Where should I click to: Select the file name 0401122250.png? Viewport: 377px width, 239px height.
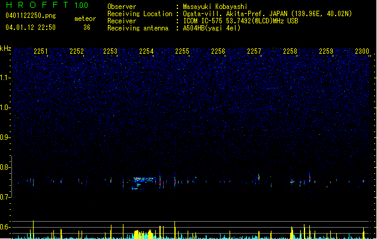[31, 16]
